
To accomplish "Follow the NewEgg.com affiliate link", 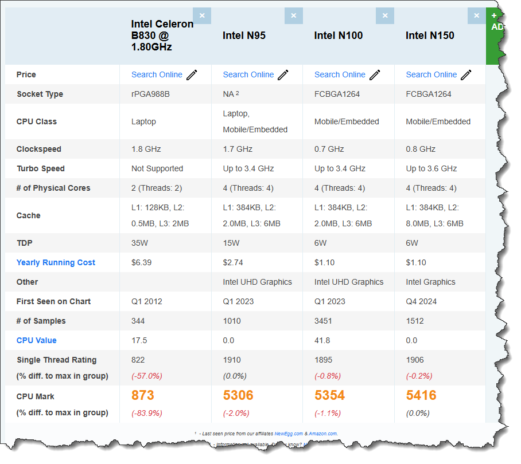I will point(289,434).
